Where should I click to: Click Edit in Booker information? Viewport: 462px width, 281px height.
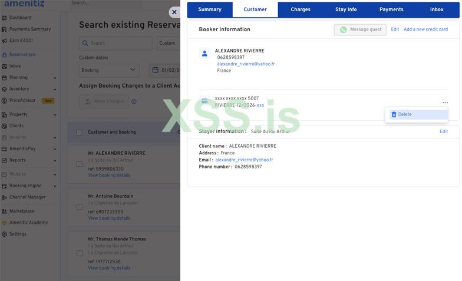395,29
